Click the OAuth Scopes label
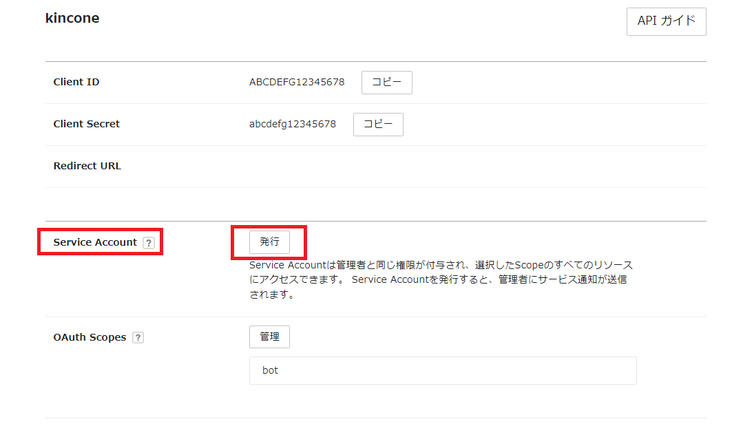This screenshot has width=743, height=426. pyautogui.click(x=90, y=337)
